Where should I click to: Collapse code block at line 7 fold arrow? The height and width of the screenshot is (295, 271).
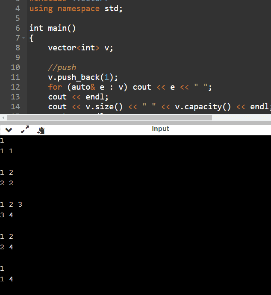click(24, 38)
